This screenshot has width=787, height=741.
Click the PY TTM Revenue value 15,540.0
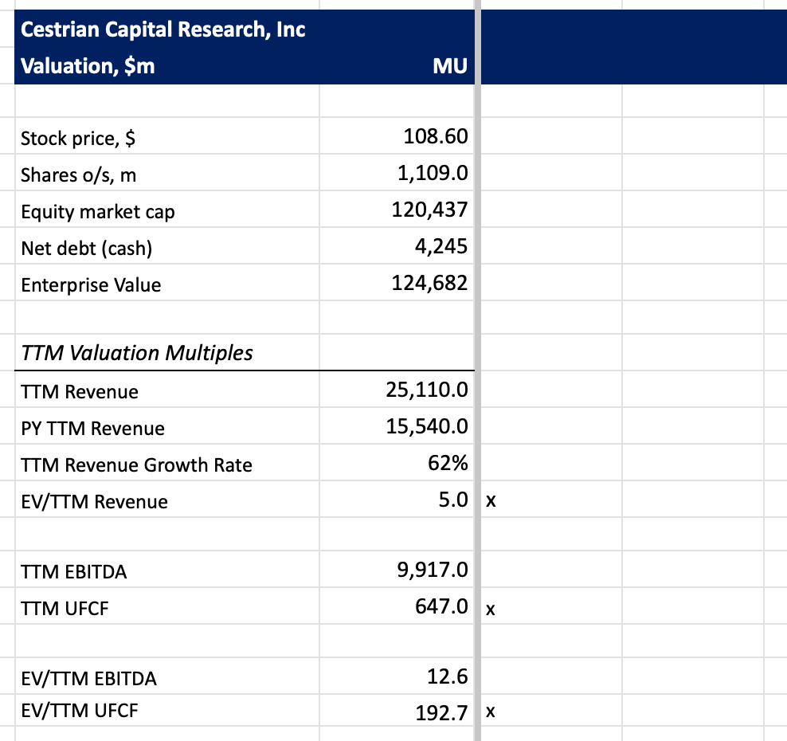point(426,428)
